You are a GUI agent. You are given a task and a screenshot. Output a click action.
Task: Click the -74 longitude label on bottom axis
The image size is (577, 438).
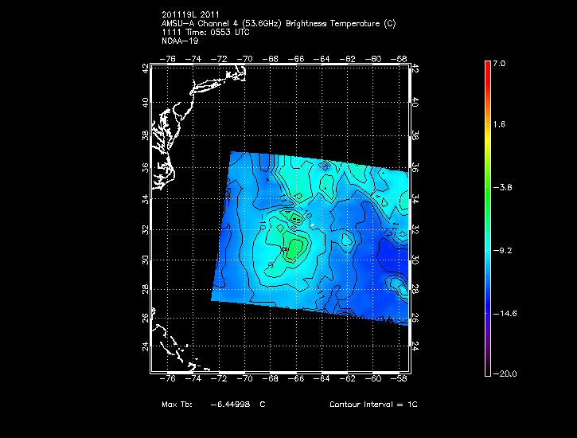pyautogui.click(x=193, y=379)
